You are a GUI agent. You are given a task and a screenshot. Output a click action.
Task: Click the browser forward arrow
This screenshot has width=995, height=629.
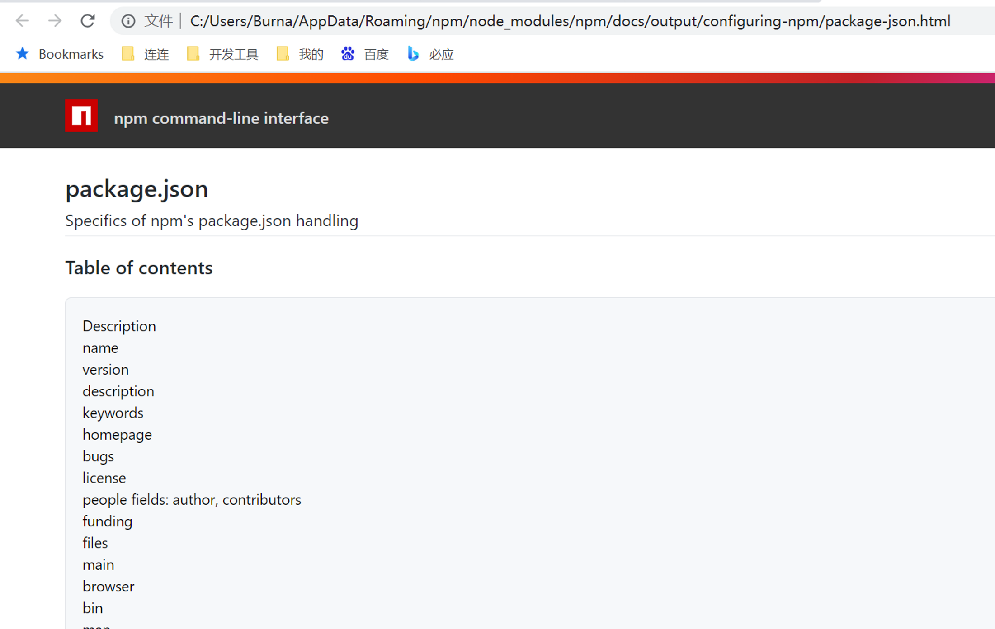point(55,21)
